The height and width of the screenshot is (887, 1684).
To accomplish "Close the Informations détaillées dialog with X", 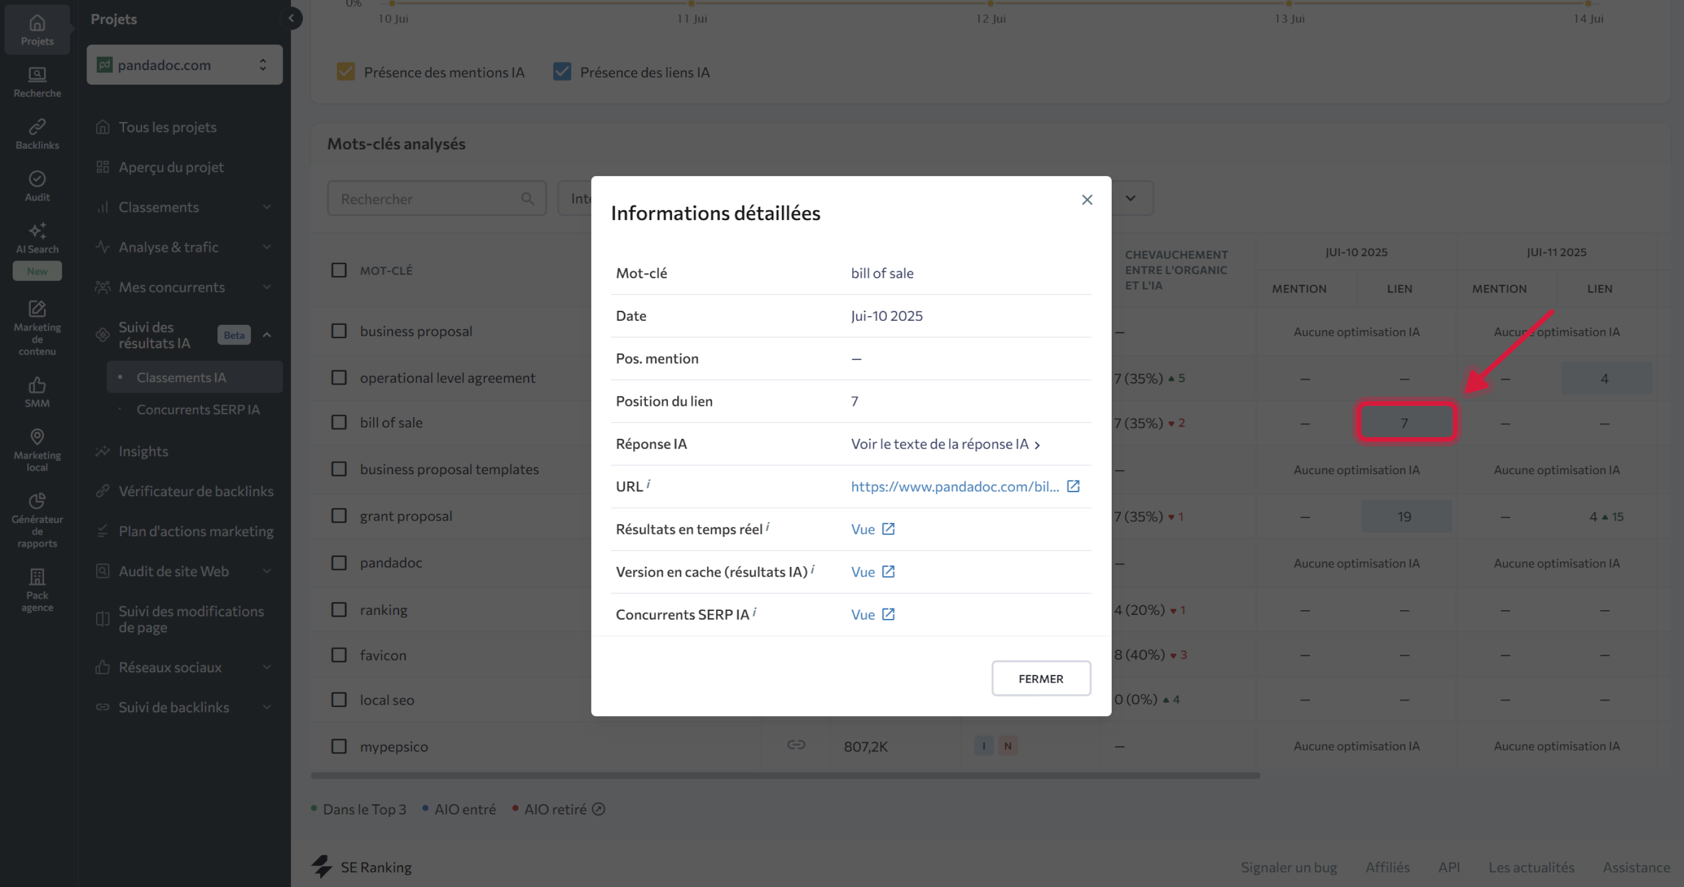I will tap(1087, 200).
